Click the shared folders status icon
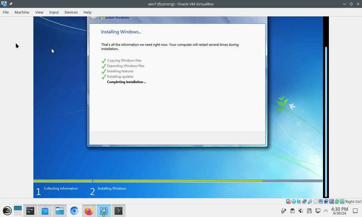Viewport: 362px width, 217px height. (x=315, y=201)
